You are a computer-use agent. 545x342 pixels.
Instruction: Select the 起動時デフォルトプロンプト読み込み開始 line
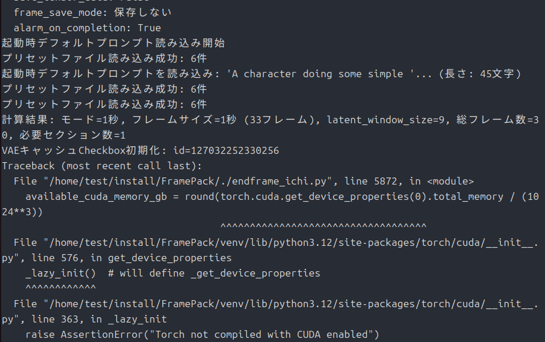pyautogui.click(x=113, y=43)
